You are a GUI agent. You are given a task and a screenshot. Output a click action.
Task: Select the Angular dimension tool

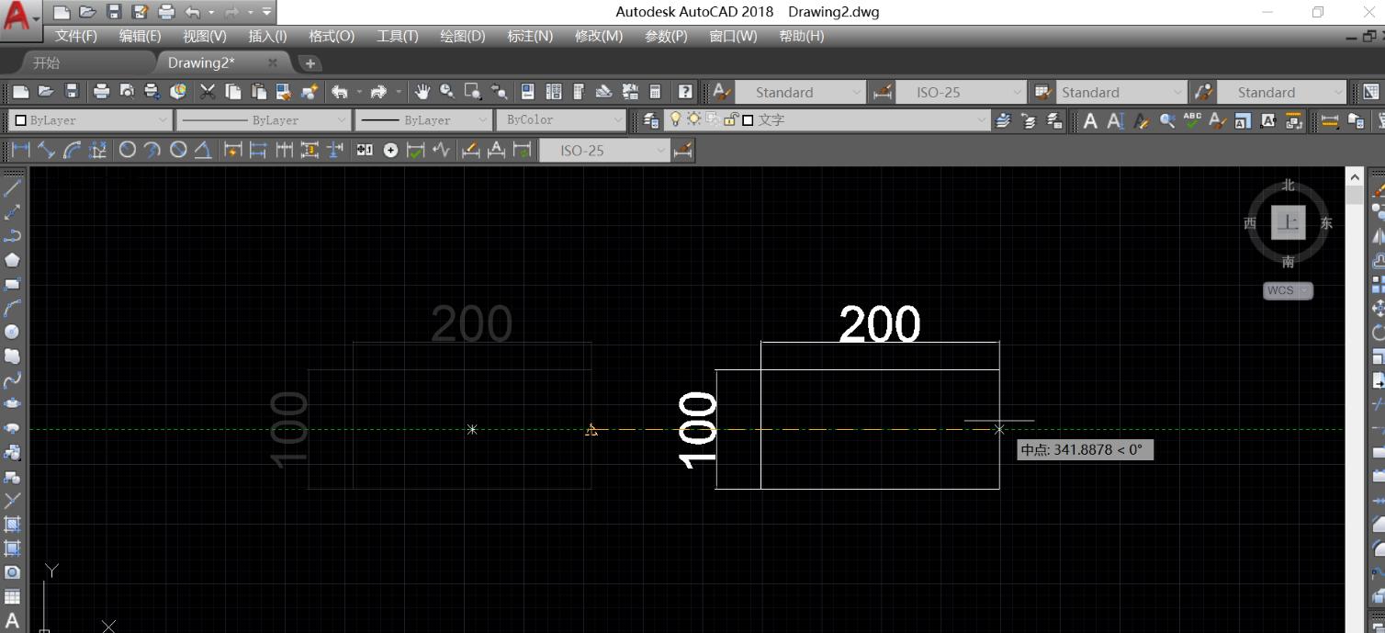click(203, 150)
